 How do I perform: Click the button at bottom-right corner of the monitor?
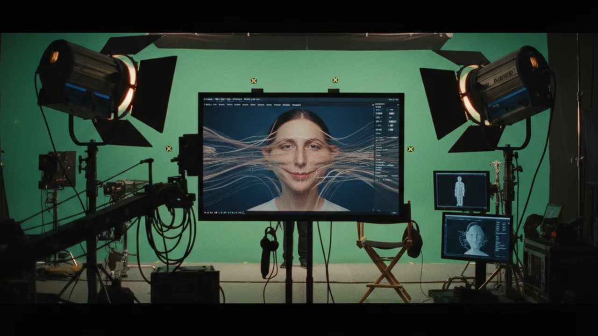coord(394,213)
